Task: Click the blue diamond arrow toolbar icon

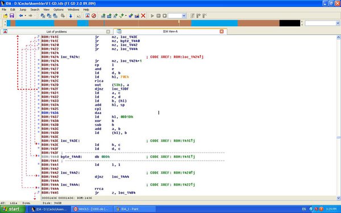Action: [131, 16]
